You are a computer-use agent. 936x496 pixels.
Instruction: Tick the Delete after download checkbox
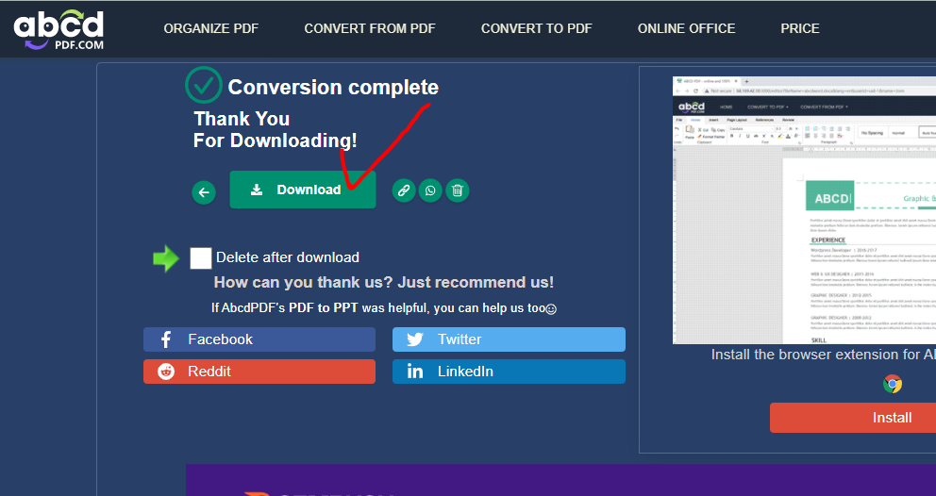(x=201, y=257)
